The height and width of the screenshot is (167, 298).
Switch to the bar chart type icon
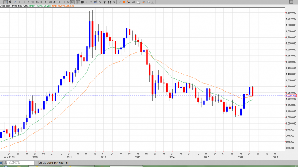[x=10, y=2]
